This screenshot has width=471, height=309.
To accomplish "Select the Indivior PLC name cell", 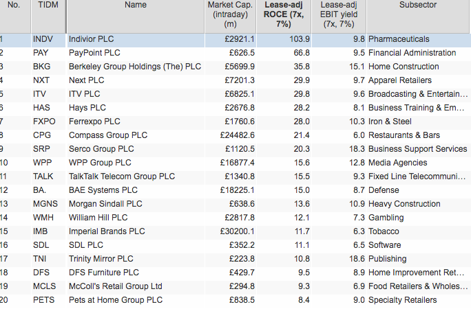I will (92, 39).
